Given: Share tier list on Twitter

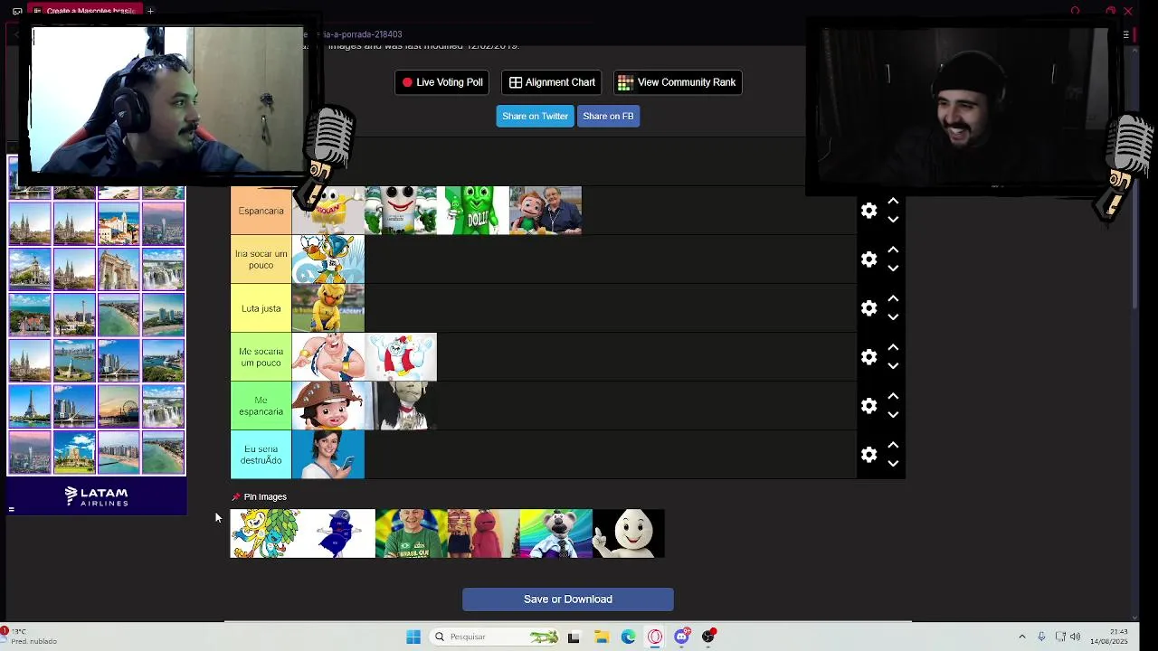Looking at the screenshot, I should (535, 116).
